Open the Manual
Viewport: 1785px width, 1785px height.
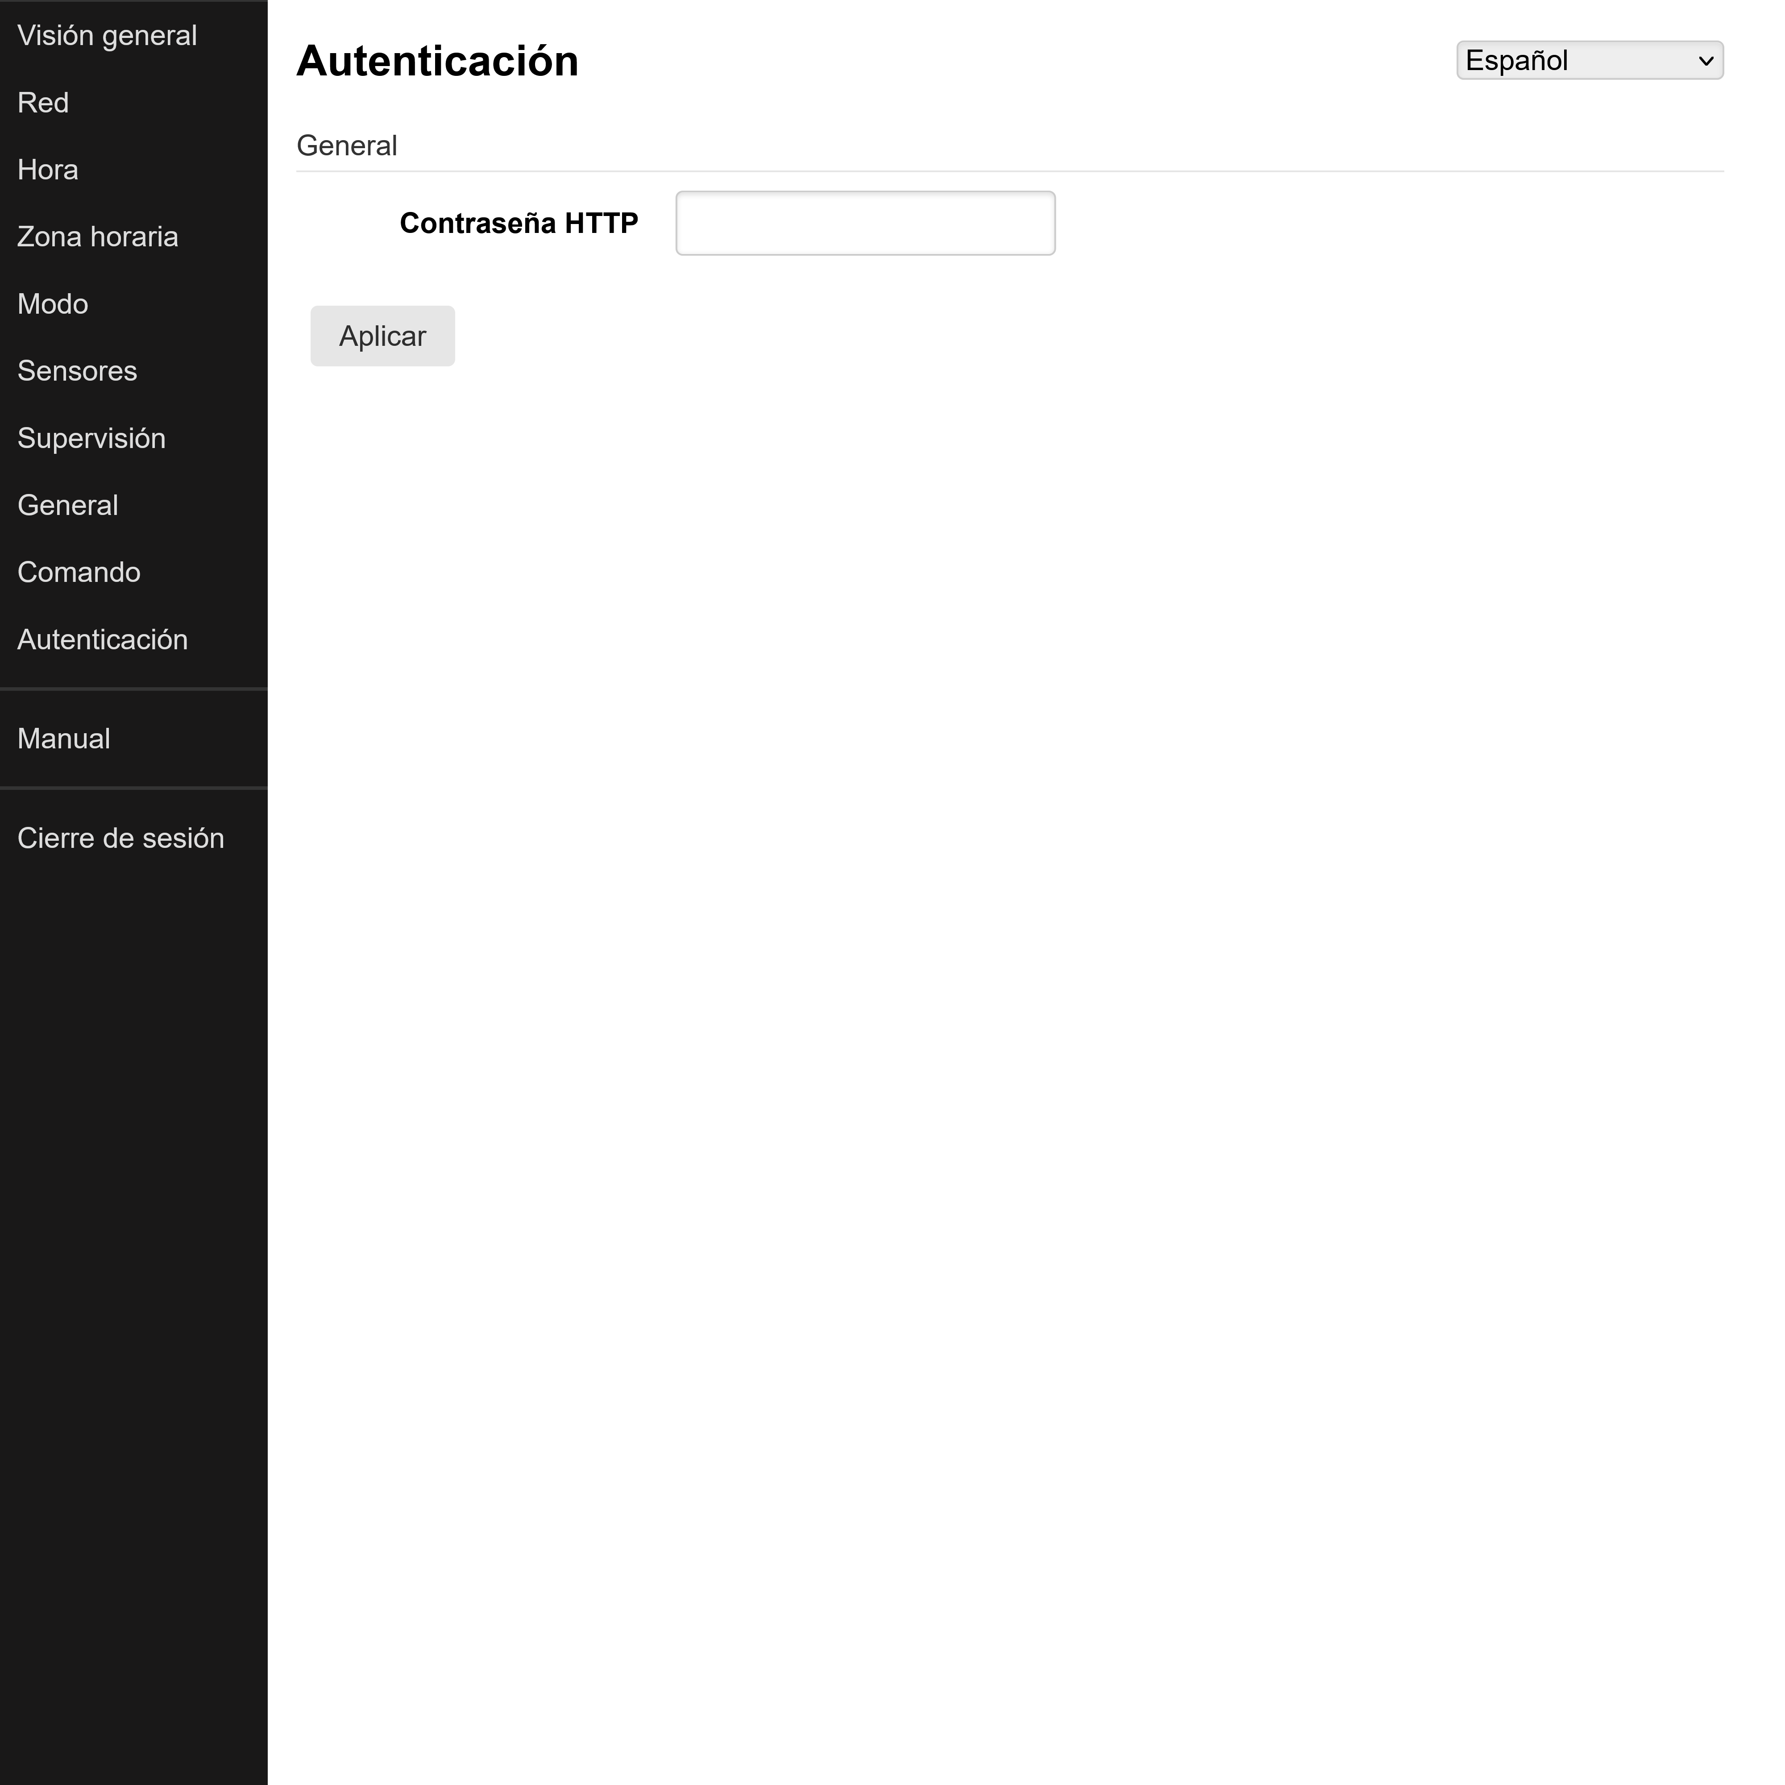pos(63,738)
